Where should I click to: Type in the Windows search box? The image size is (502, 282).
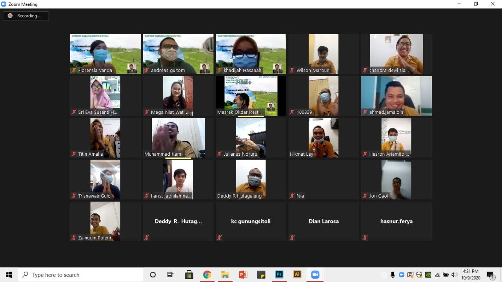click(82, 275)
